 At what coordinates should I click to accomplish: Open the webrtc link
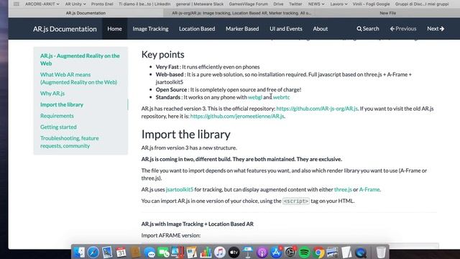[281, 97]
